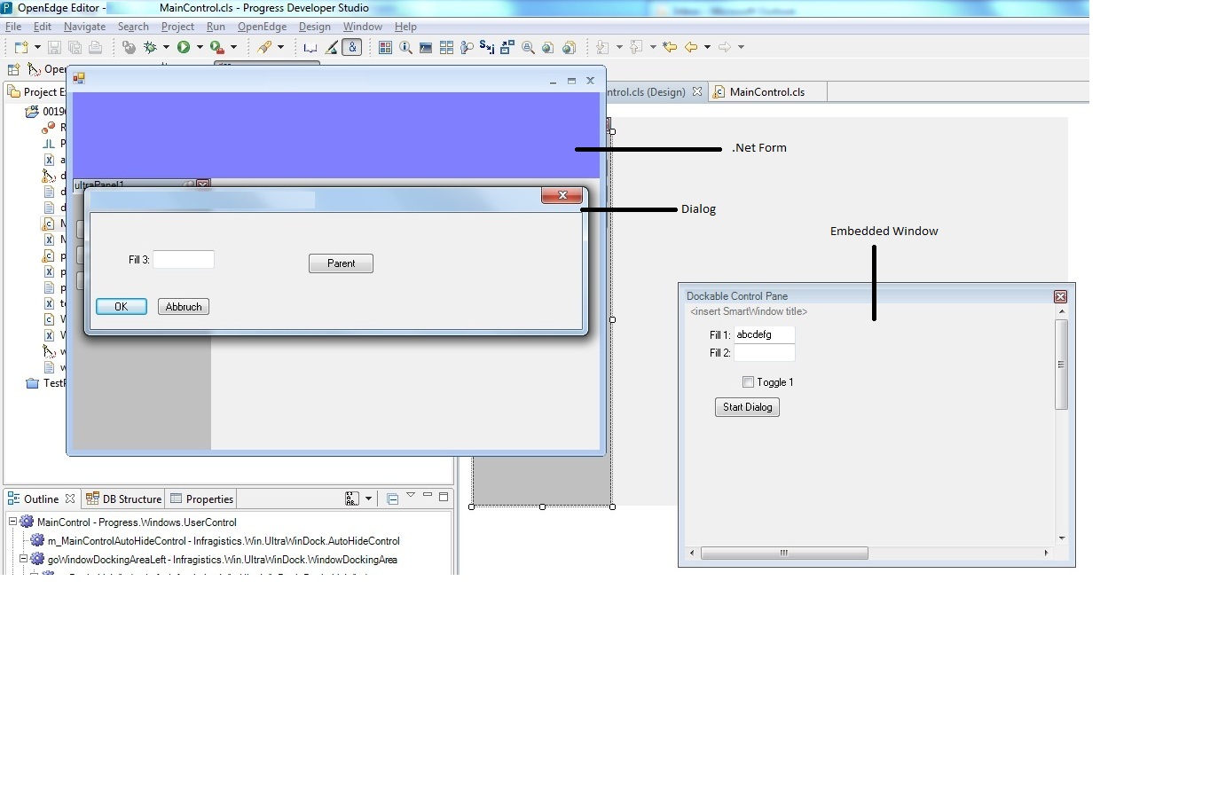Viewport: 1210px width, 801px height.
Task: Click the OK button in the dialog
Action: (122, 307)
